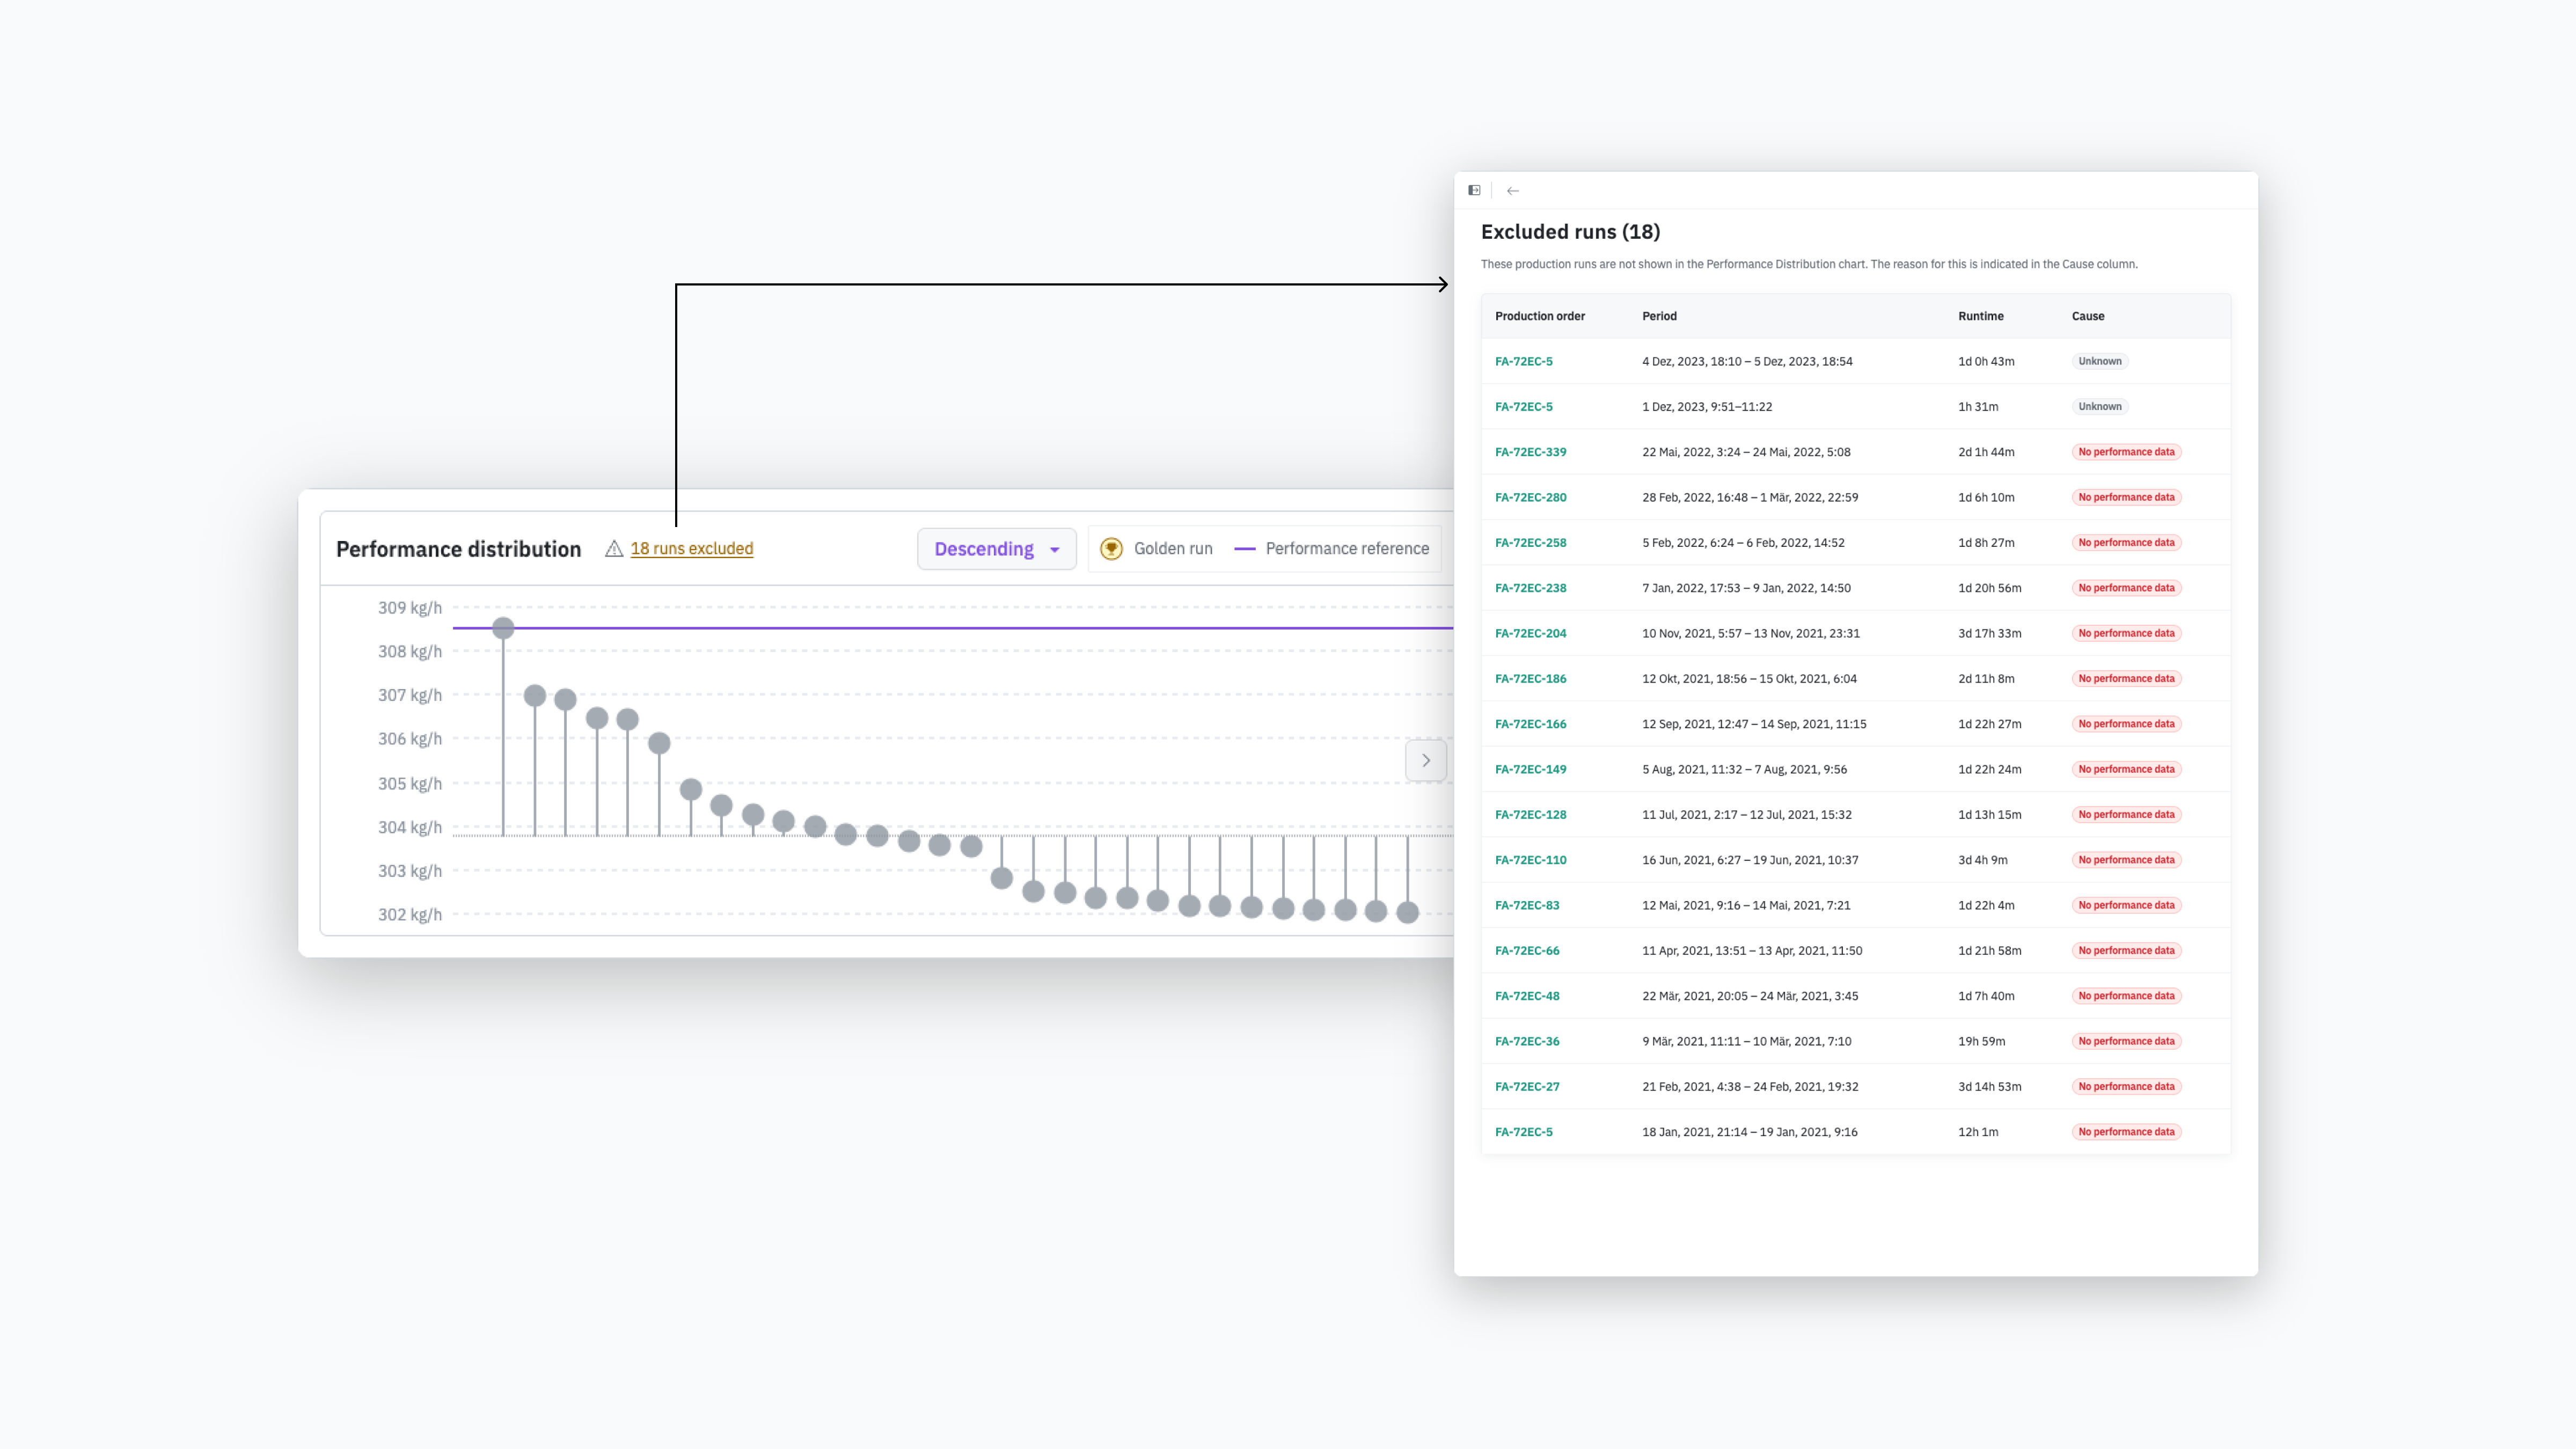The width and height of the screenshot is (2576, 1449).
Task: Open production order FA-72EC-128
Action: pos(1530,814)
